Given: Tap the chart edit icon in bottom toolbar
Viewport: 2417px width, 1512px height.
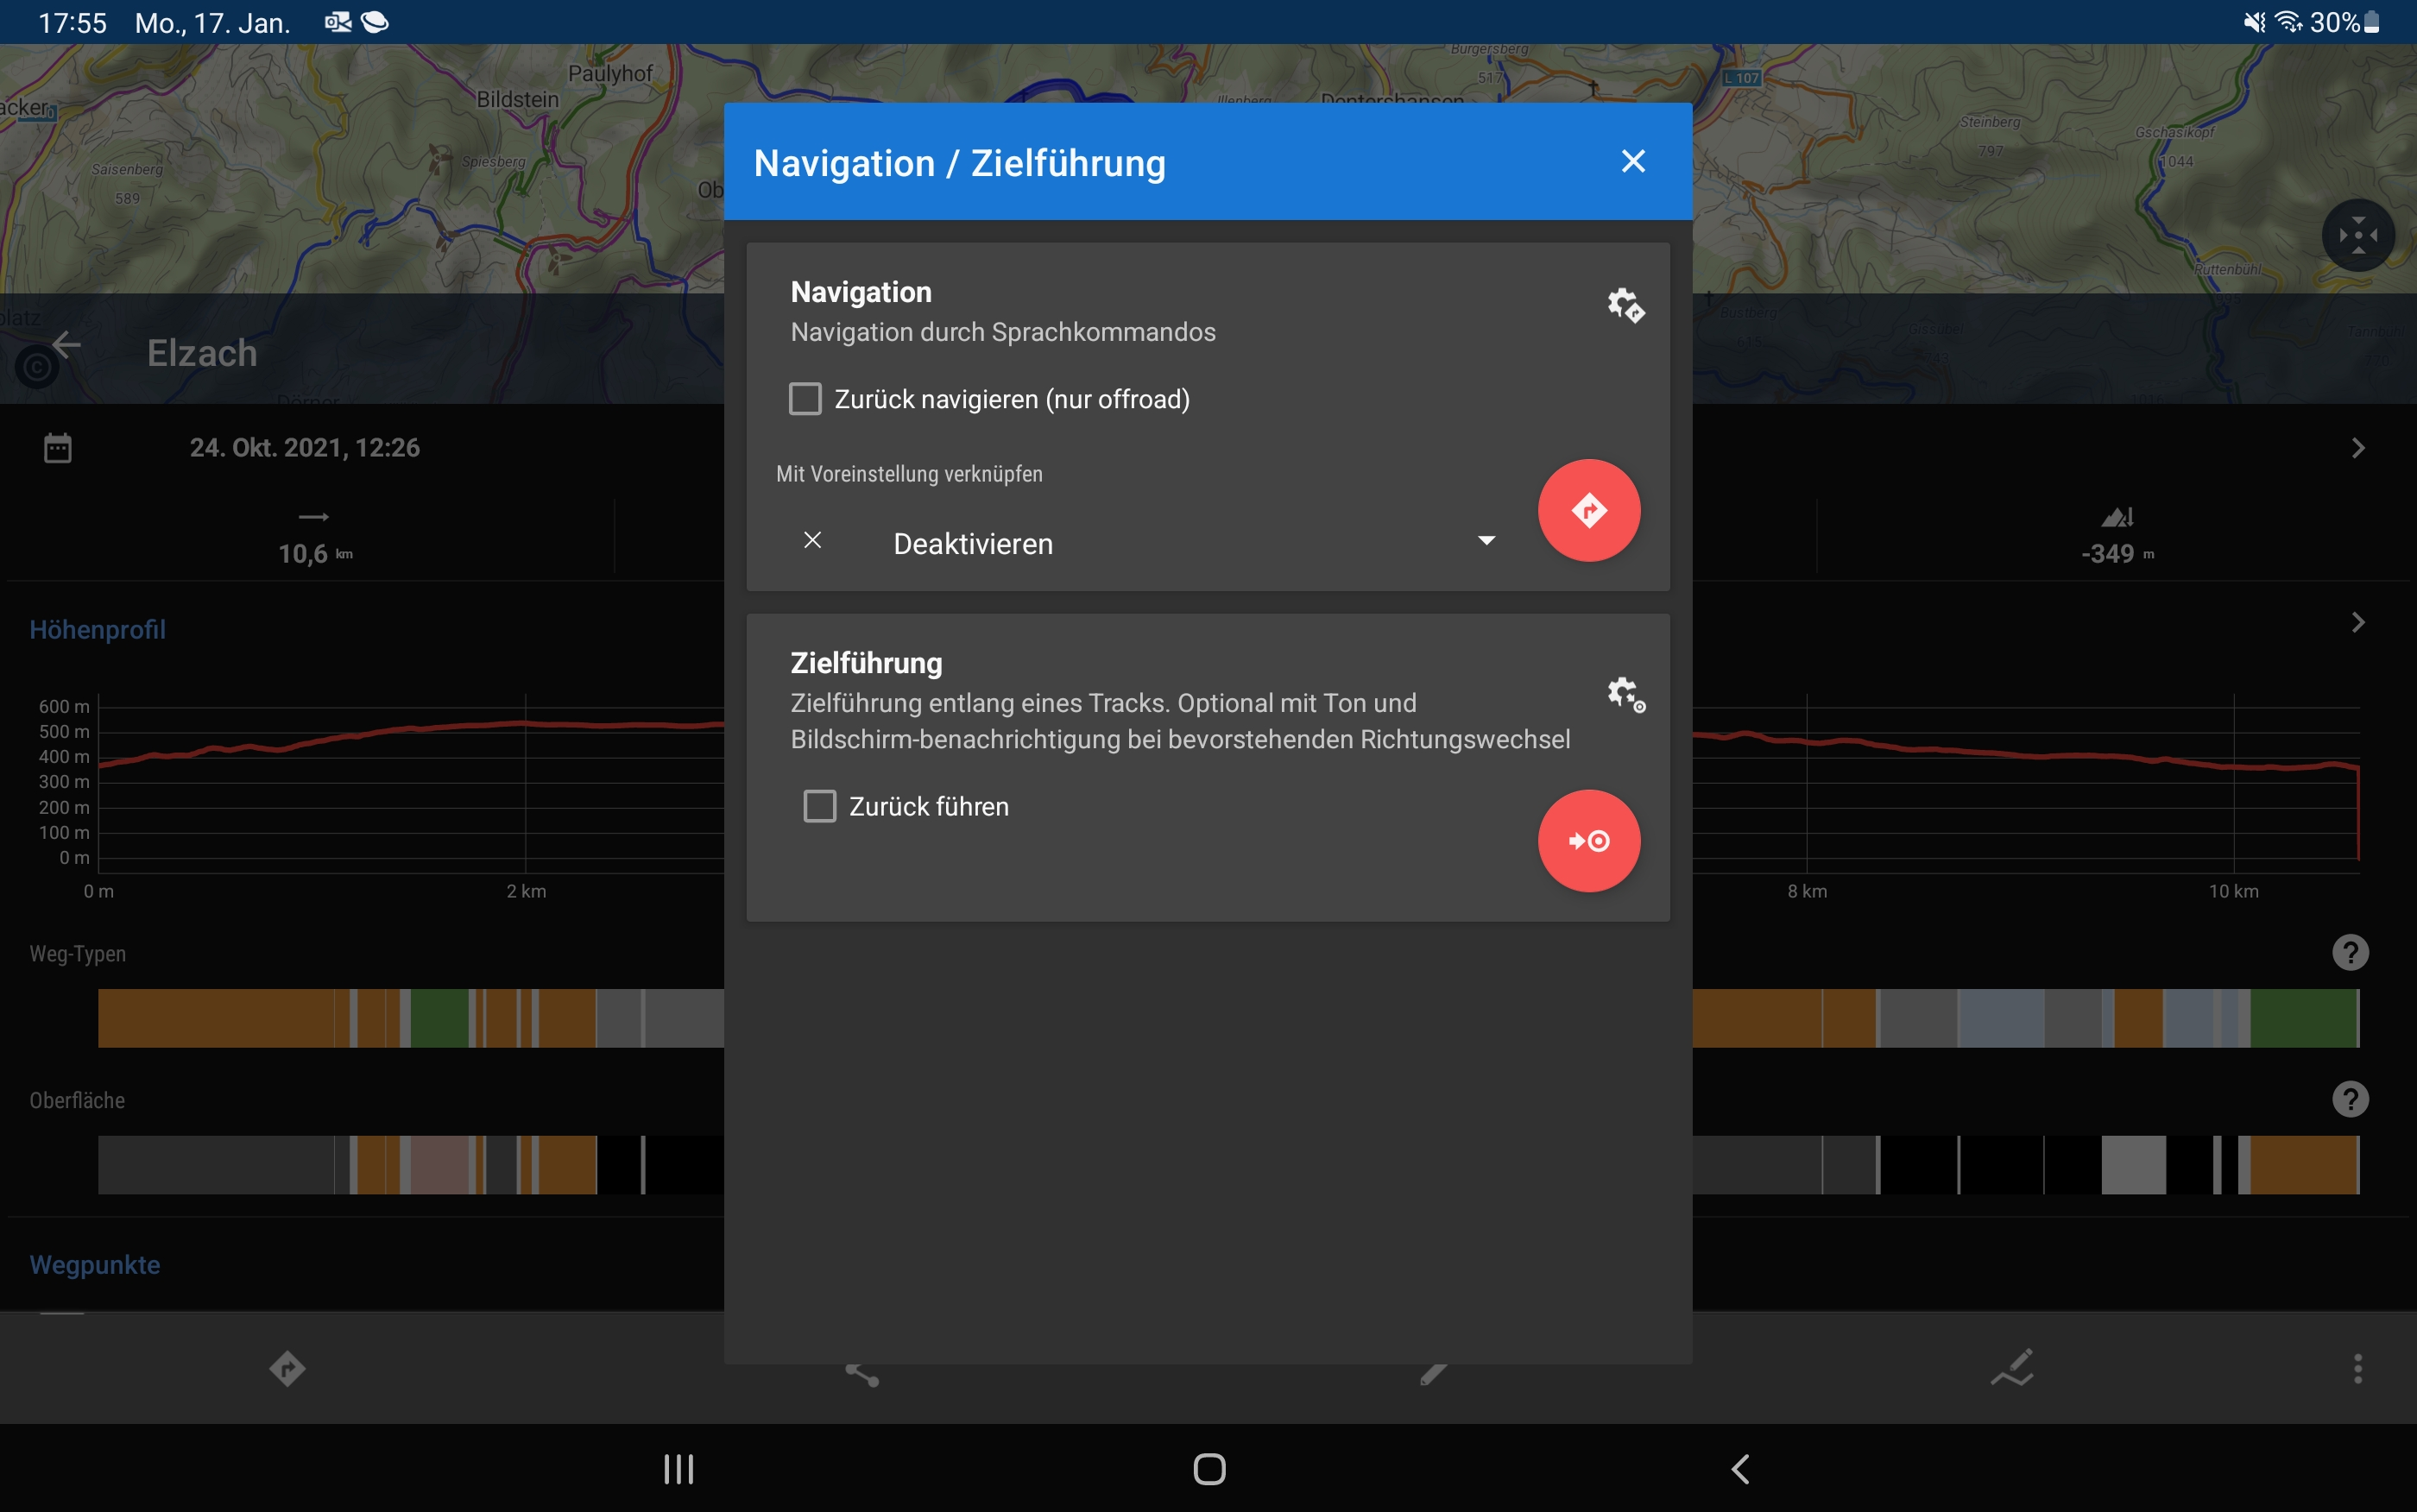Looking at the screenshot, I should click(2012, 1368).
